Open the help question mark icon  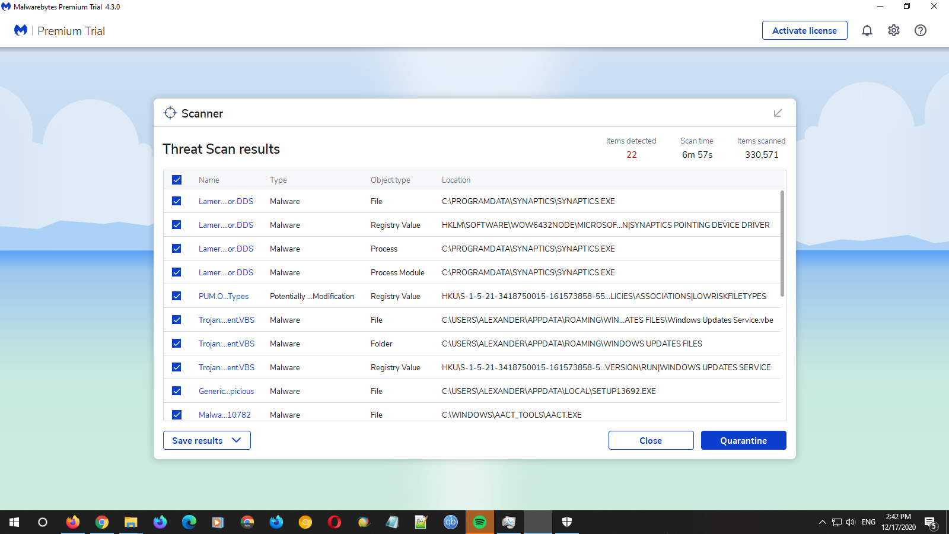pos(921,30)
